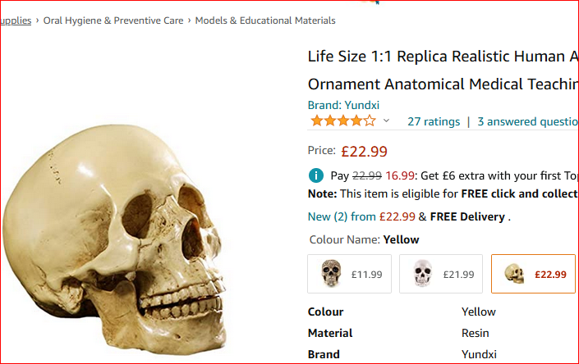The height and width of the screenshot is (364, 579).
Task: Open the 27 ratings link
Action: pyautogui.click(x=434, y=121)
